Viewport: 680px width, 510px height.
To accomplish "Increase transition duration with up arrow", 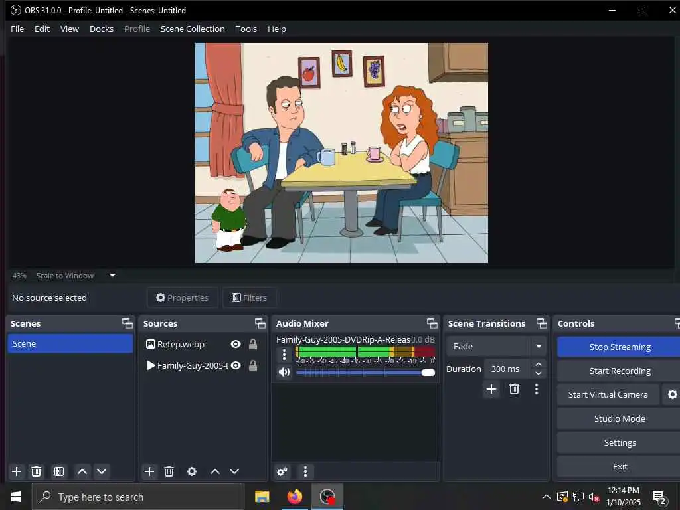I will (x=539, y=364).
